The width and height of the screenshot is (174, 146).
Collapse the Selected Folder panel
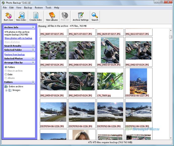tap(33, 50)
